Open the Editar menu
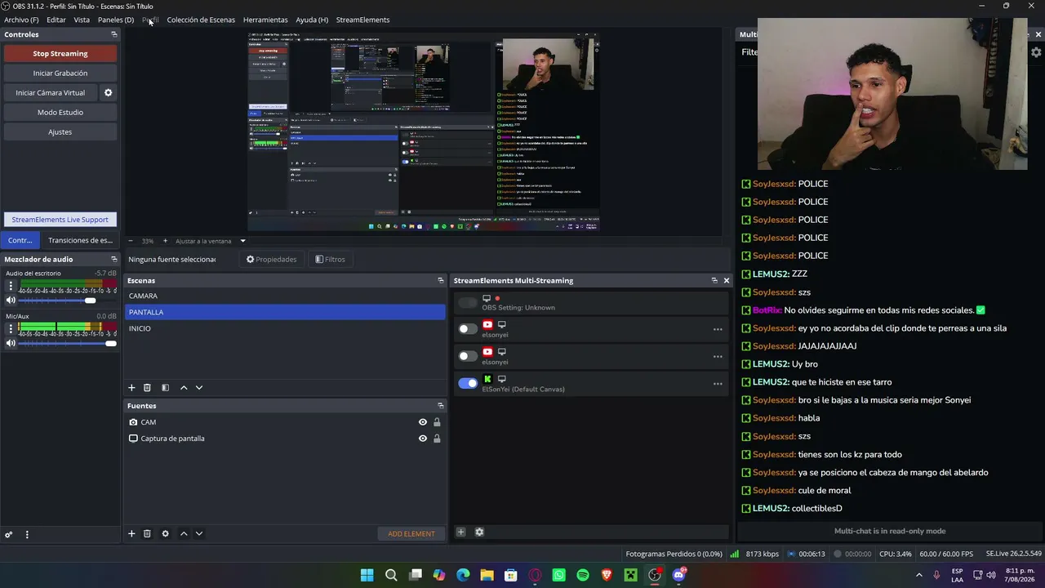The image size is (1045, 588). [x=56, y=20]
